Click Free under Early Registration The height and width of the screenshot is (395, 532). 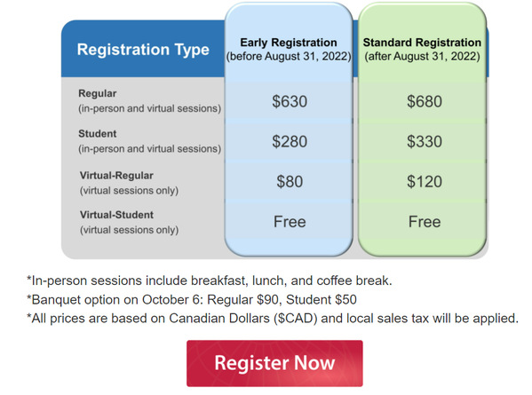[x=290, y=222]
